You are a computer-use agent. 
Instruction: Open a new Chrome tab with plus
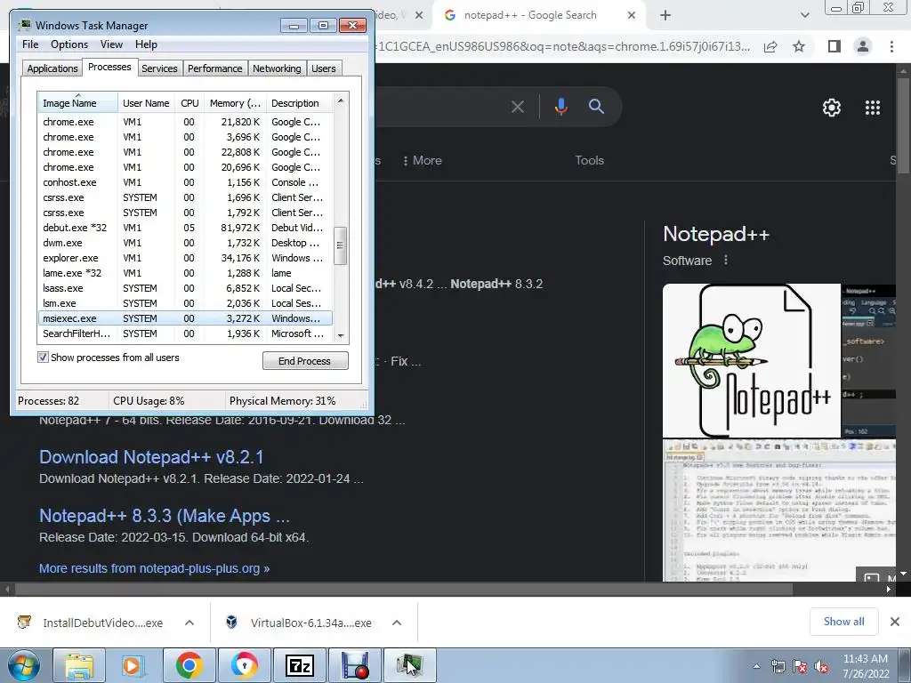click(x=665, y=16)
